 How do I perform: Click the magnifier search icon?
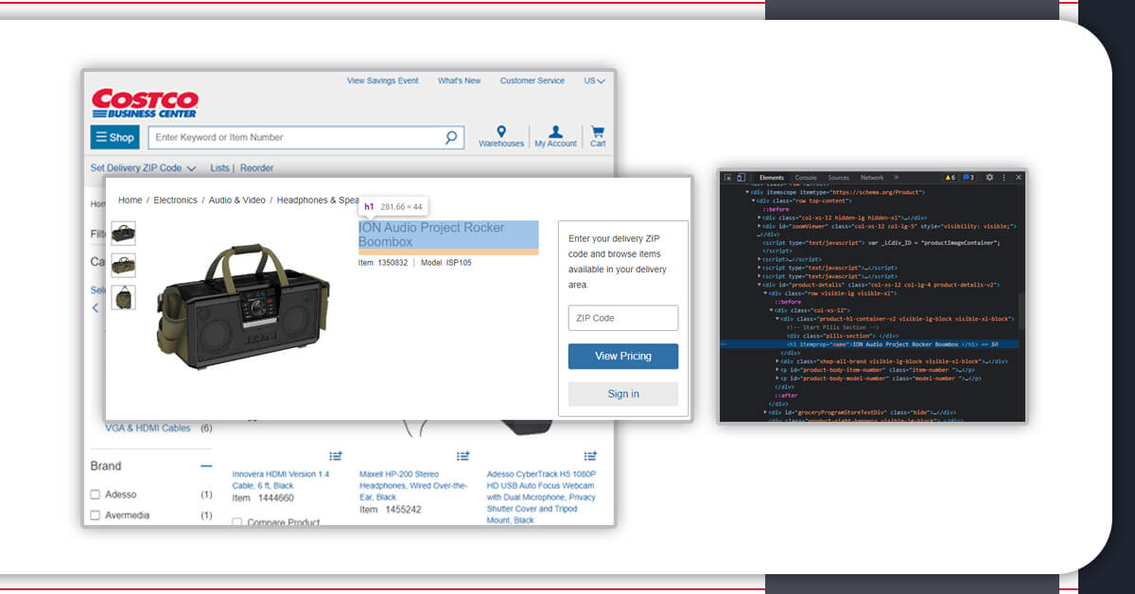click(451, 137)
